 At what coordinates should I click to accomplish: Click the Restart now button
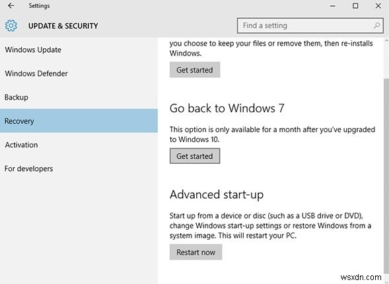pyautogui.click(x=195, y=252)
